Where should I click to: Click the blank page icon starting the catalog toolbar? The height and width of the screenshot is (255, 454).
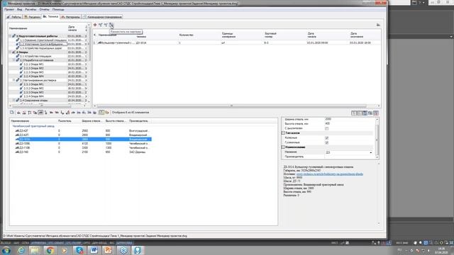pos(12,113)
